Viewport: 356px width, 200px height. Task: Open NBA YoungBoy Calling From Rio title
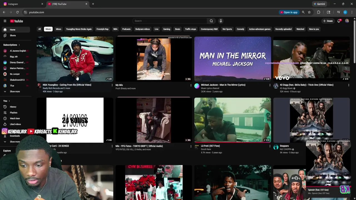pyautogui.click(x=67, y=85)
